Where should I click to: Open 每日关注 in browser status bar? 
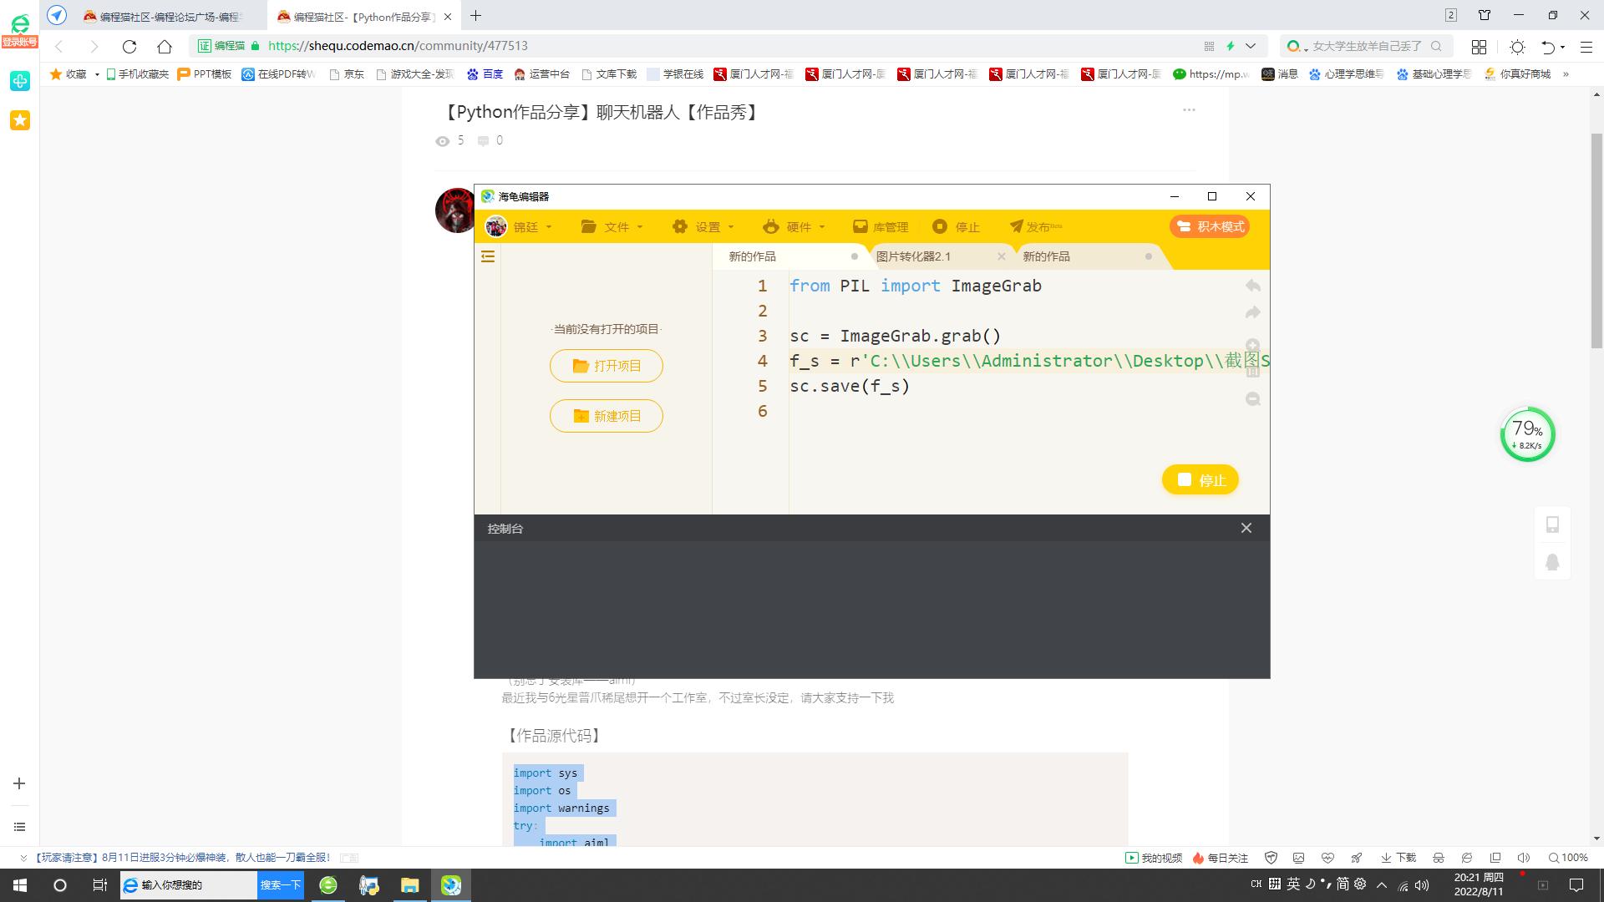tap(1221, 858)
